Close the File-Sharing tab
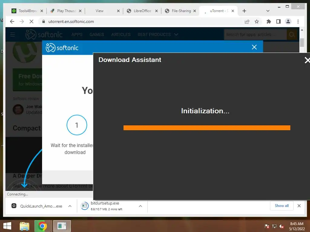This screenshot has height=232, width=310. point(195,11)
